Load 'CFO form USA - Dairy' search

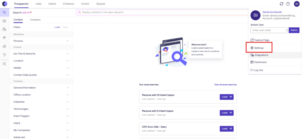coord(226,129)
